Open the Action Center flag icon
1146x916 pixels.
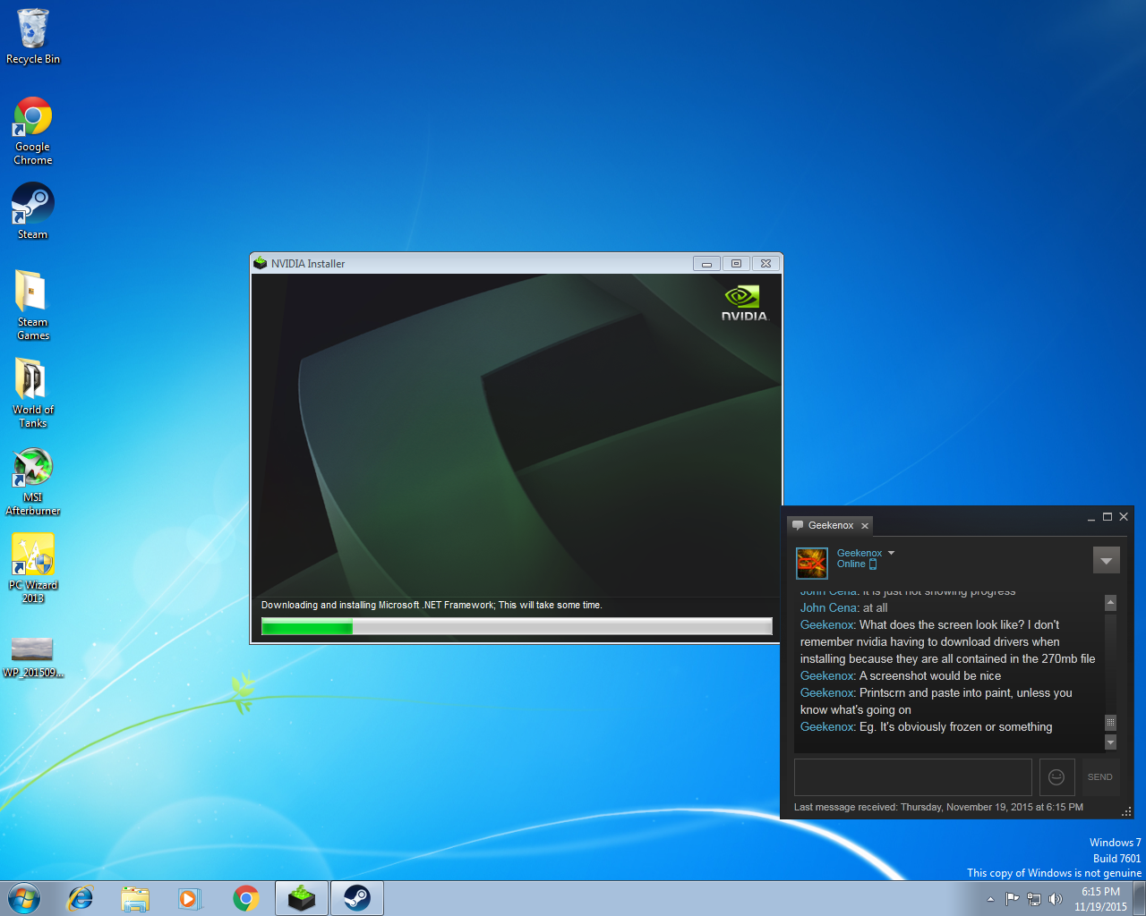(1012, 899)
